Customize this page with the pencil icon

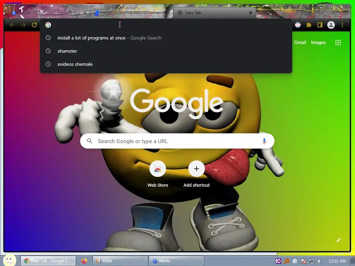pos(338,240)
